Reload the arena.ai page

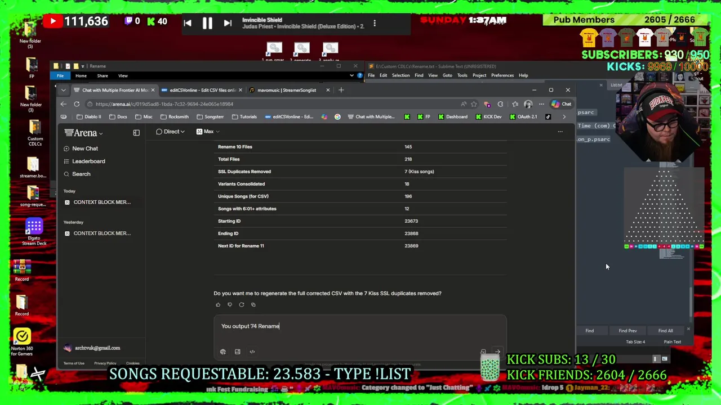(x=77, y=104)
